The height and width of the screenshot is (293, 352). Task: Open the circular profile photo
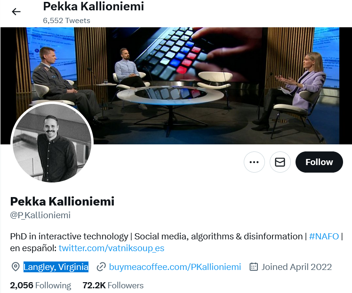(52, 143)
